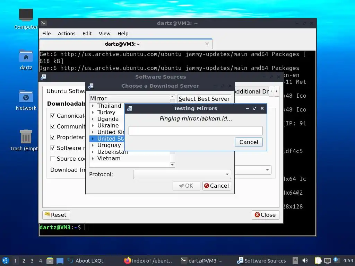Open the LXQt application menu icon
Image resolution: width=355 pixels, height=266 pixels.
6,260
